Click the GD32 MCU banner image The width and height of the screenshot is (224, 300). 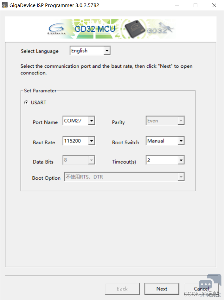(x=111, y=29)
